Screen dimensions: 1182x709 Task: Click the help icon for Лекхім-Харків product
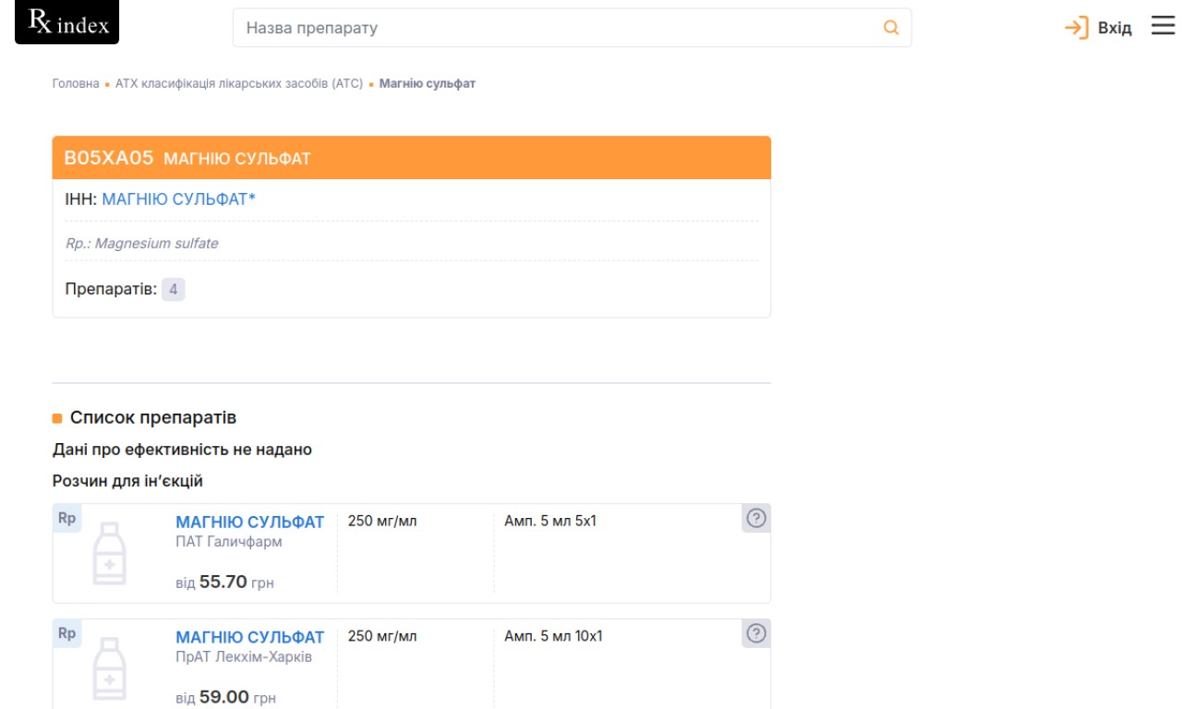756,633
